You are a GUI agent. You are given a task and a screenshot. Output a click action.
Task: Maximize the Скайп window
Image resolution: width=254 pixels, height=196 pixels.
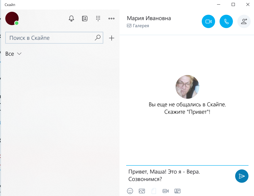tap(233, 5)
